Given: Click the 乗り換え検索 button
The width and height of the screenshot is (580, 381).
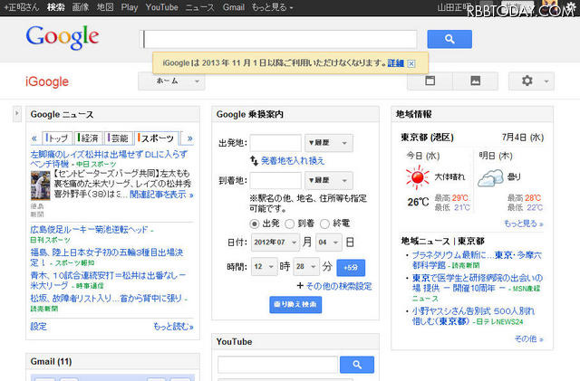Looking at the screenshot, I should 295,304.
